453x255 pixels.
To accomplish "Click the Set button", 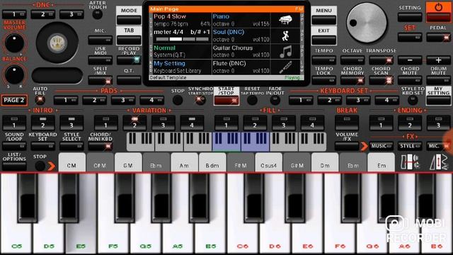I will pyautogui.click(x=410, y=38).
